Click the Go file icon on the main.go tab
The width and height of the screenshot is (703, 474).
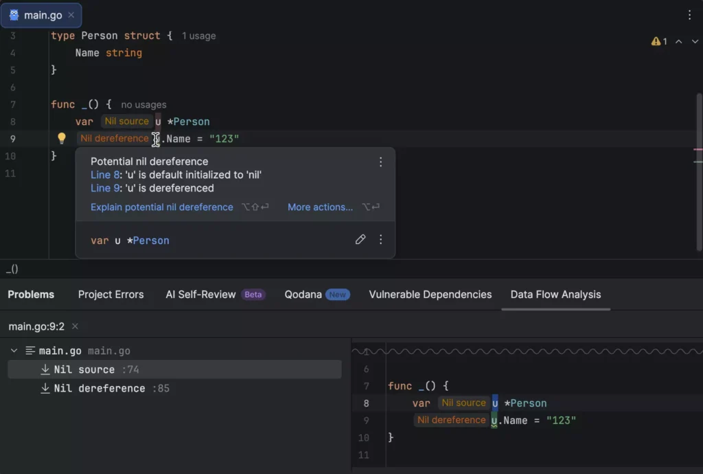point(16,14)
